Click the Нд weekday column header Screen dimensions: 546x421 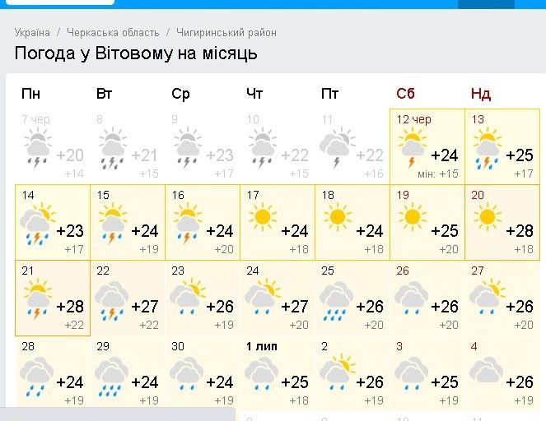[x=480, y=94]
